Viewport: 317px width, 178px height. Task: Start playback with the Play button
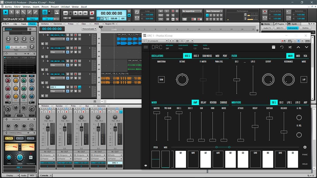point(76,13)
